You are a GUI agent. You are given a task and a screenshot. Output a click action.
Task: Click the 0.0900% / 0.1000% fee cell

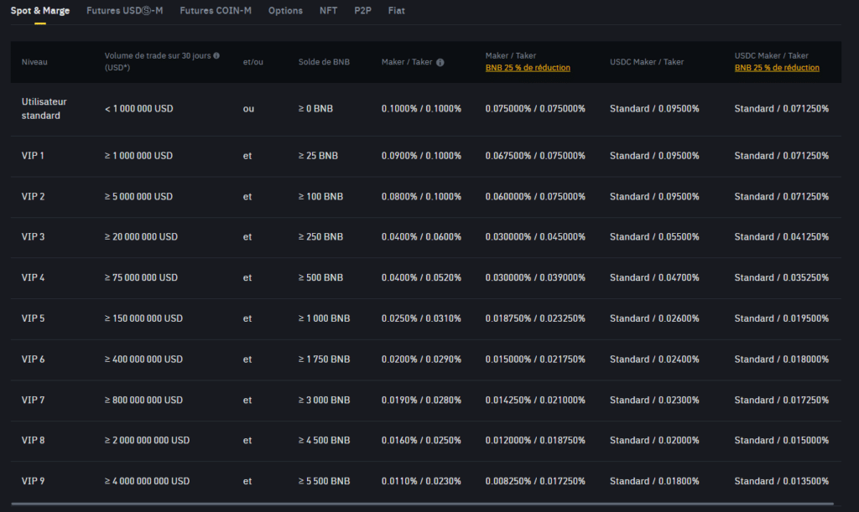click(421, 155)
